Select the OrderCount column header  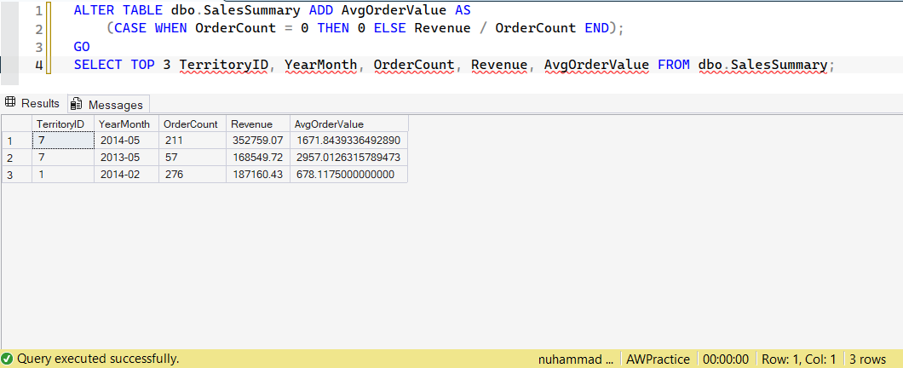point(193,124)
